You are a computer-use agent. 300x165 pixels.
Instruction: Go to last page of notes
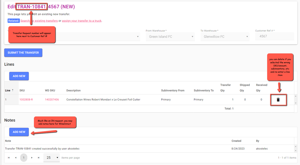pos(39,158)
